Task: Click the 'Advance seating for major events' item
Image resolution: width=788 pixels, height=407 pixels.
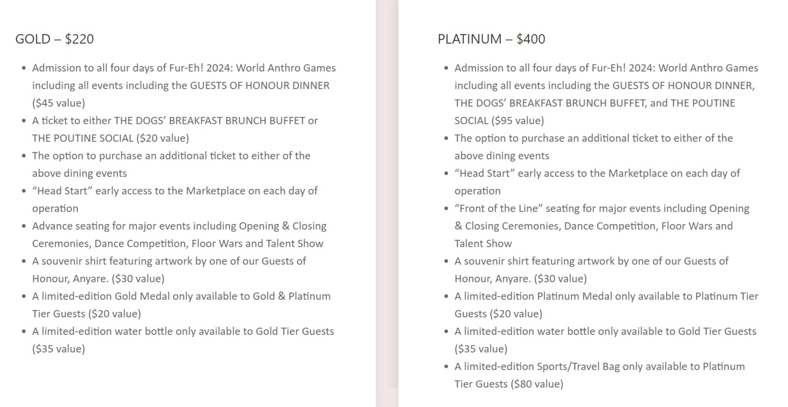Action: click(179, 226)
